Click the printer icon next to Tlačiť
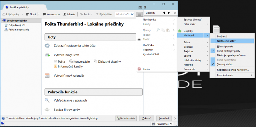 (x=139, y=39)
